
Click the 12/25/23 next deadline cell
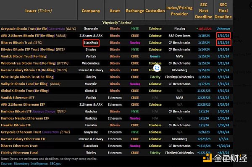click(x=204, y=98)
